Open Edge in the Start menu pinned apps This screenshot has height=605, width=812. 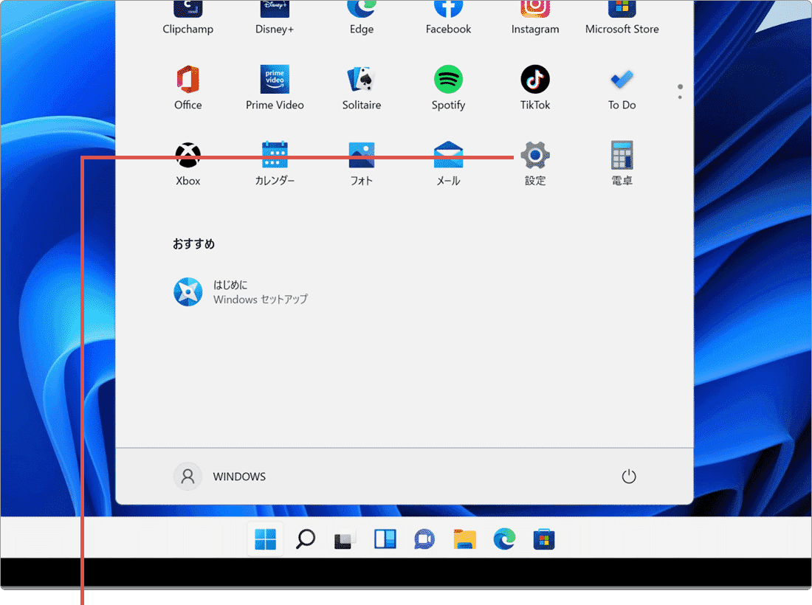coord(362,18)
